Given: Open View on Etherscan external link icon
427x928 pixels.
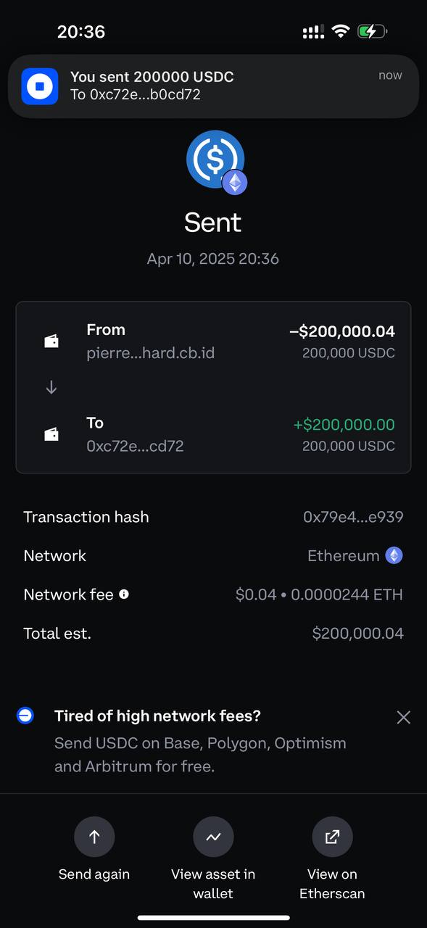Looking at the screenshot, I should pyautogui.click(x=332, y=837).
